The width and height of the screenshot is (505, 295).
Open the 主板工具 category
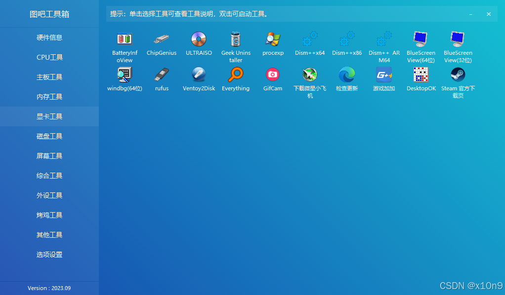click(x=49, y=77)
